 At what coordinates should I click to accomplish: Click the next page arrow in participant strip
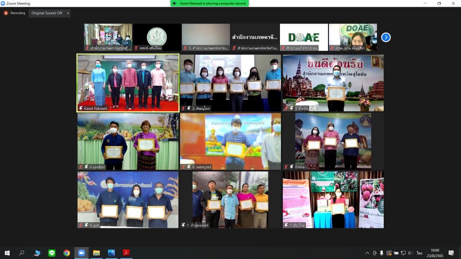[x=386, y=37]
